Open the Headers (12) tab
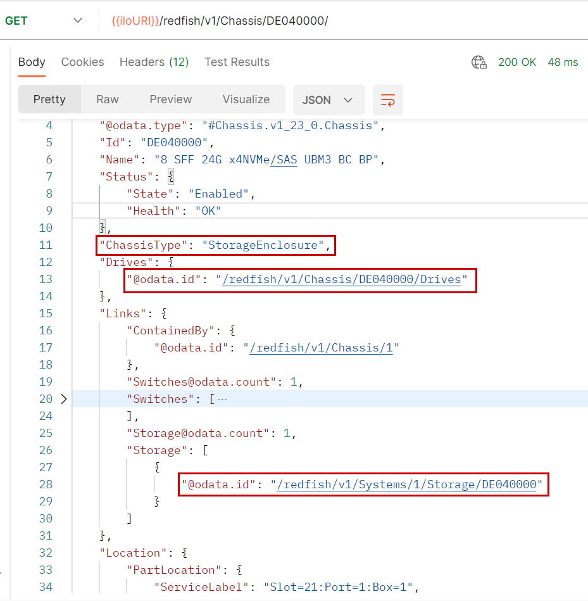The image size is (588, 601). click(x=154, y=62)
